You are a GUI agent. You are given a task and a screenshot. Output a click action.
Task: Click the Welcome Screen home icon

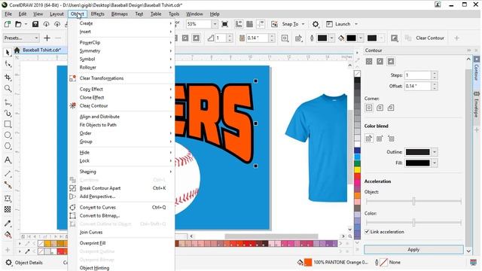(17, 50)
